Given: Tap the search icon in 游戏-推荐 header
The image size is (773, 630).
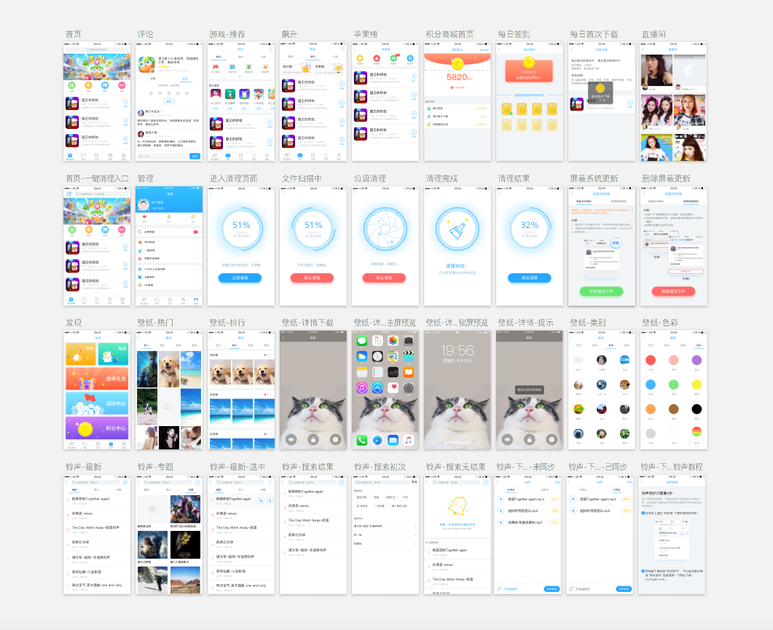Looking at the screenshot, I should tap(270, 50).
